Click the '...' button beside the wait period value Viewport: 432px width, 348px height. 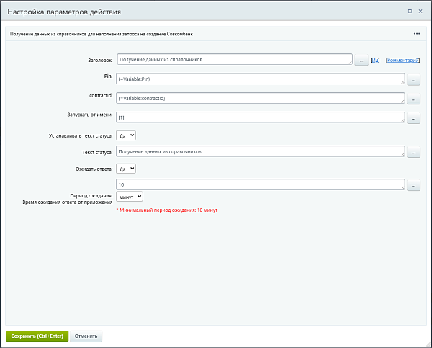click(413, 186)
